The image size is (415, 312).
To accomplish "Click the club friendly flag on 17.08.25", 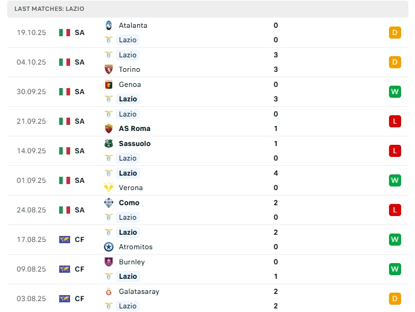I will tap(65, 240).
